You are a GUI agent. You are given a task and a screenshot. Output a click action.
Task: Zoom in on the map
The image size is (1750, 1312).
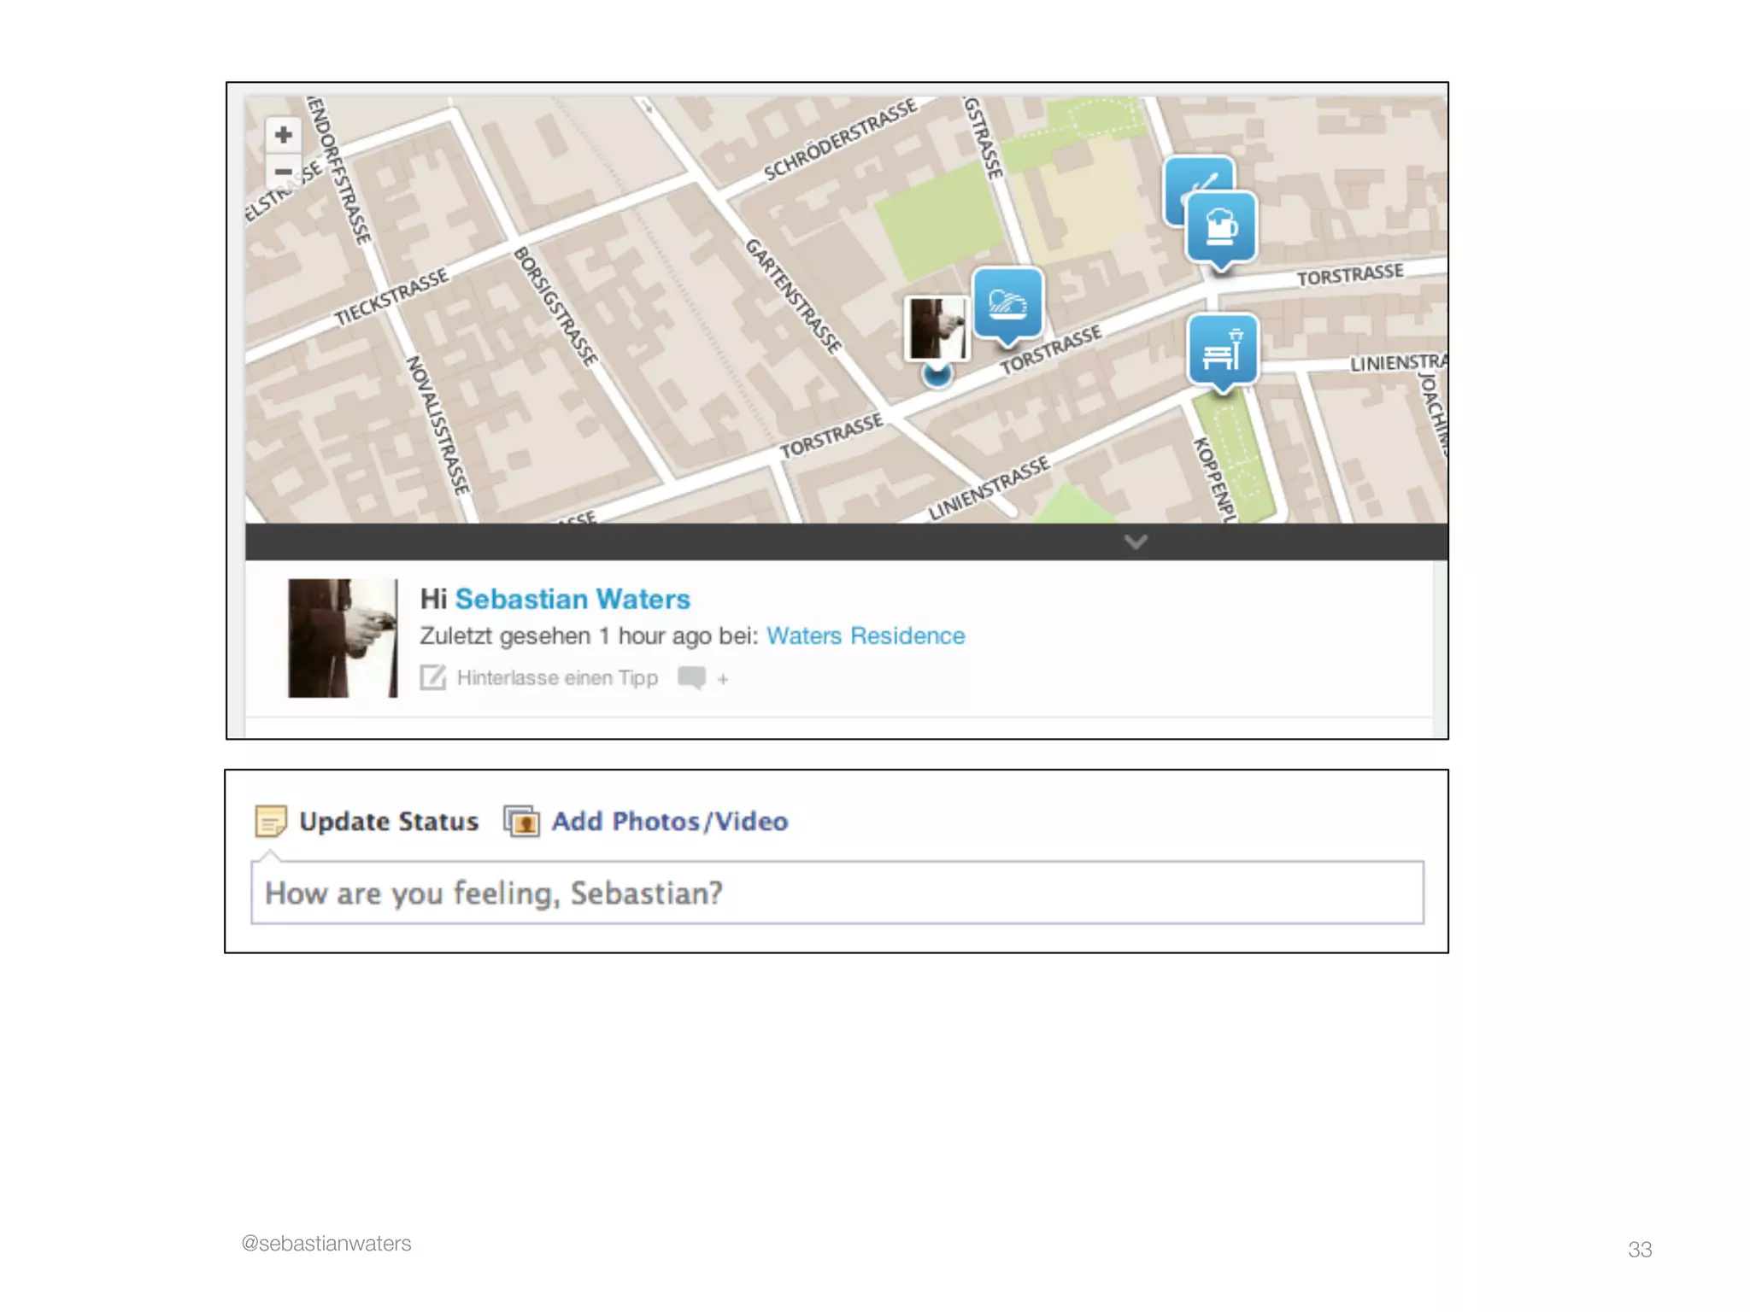[284, 134]
